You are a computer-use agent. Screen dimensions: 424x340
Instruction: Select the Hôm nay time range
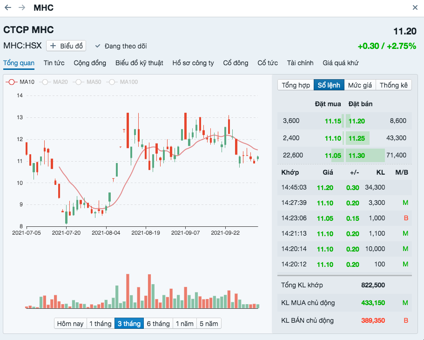pos(70,324)
